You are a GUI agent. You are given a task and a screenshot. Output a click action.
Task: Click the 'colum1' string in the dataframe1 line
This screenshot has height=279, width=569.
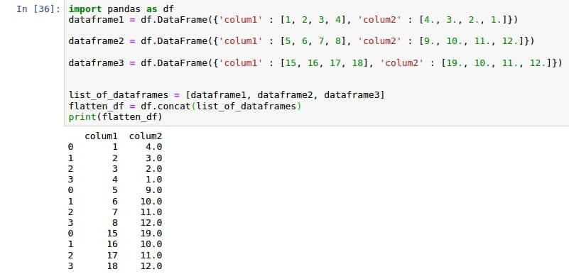pos(243,20)
